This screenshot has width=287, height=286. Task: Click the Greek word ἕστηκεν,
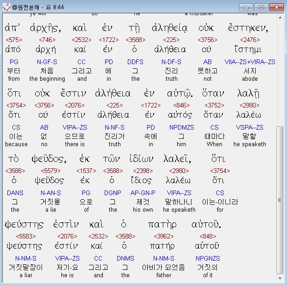click(x=248, y=28)
